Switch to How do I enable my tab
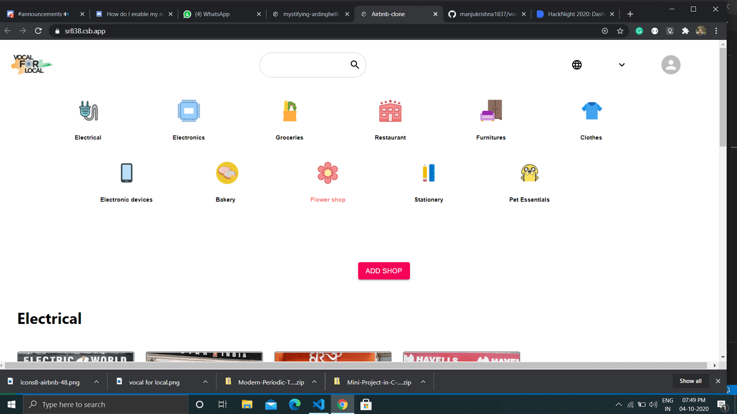This screenshot has width=737, height=414. (x=134, y=14)
